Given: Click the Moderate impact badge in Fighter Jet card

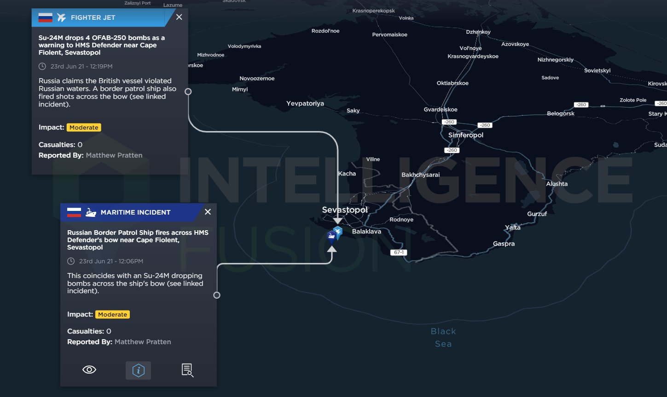Looking at the screenshot, I should 84,127.
